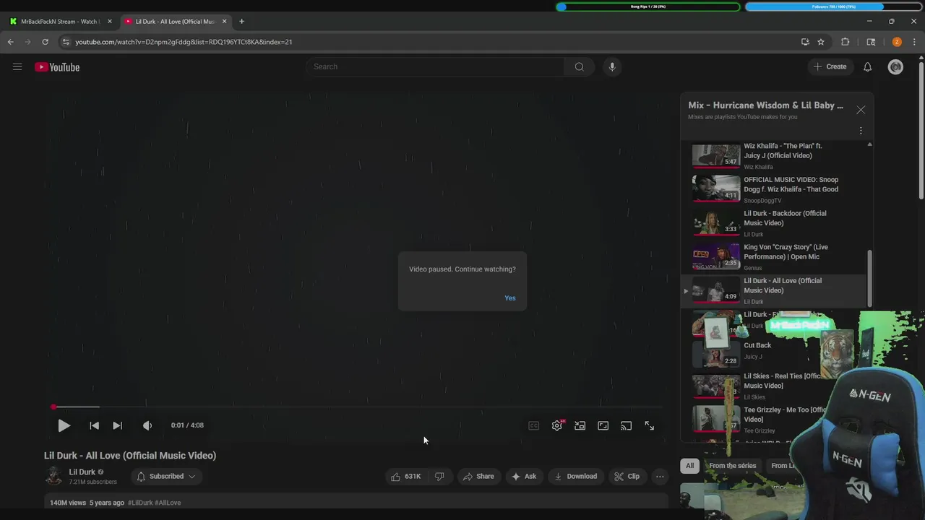Switch to miniplayer mode
The image size is (925, 520).
(580, 425)
